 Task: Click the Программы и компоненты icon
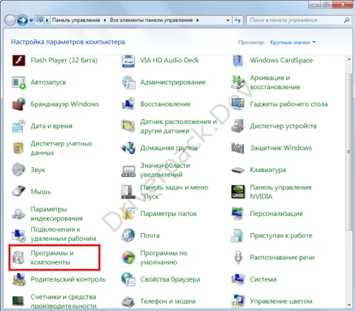click(18, 257)
